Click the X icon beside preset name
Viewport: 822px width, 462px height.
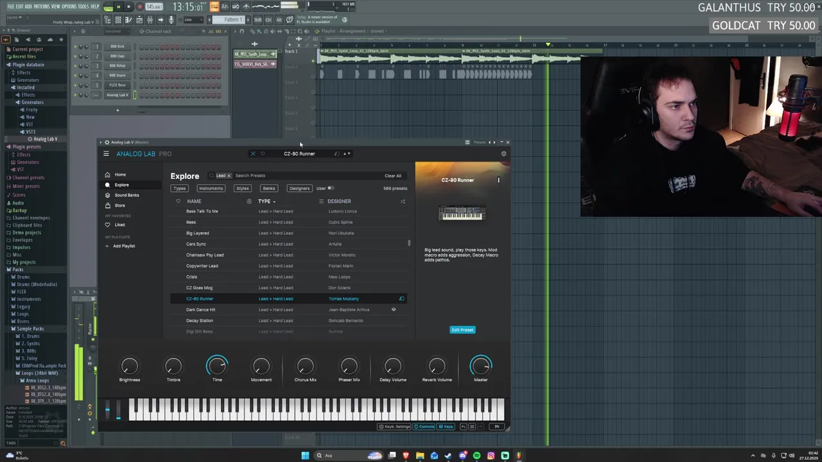[252, 153]
